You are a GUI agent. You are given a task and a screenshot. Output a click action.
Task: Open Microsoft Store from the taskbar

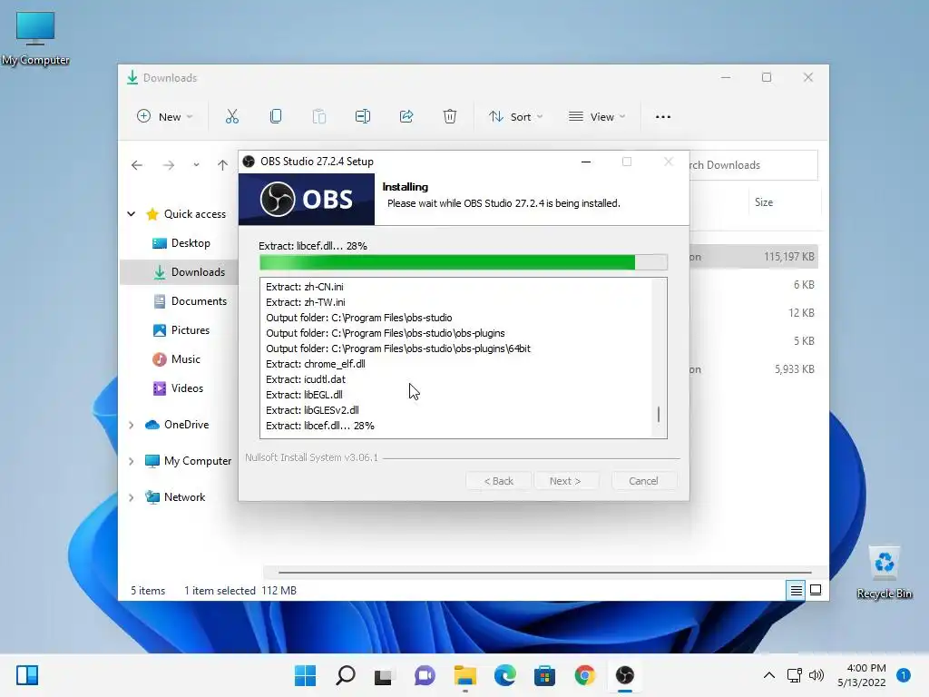[544, 675]
